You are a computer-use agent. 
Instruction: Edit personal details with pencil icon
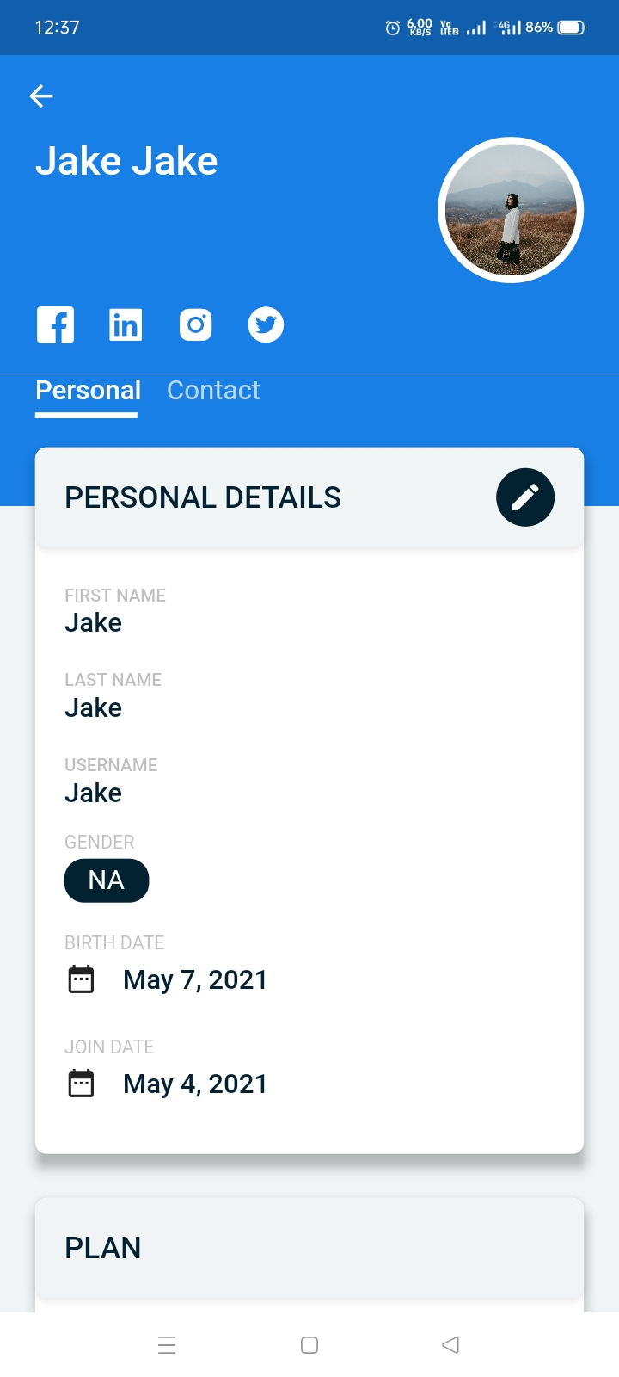point(525,497)
